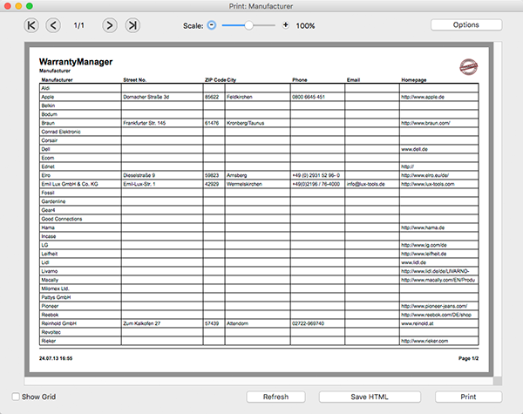
Task: Go to the first page button
Action: 31,25
